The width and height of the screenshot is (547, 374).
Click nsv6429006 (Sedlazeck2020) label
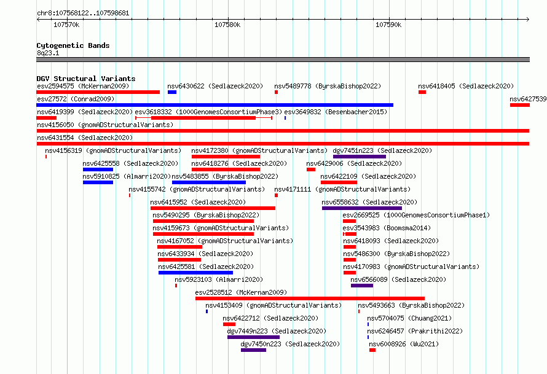(x=354, y=163)
